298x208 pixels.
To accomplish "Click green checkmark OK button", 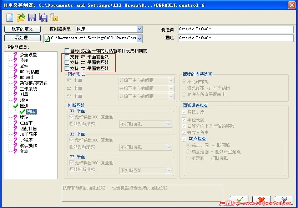I will pyautogui.click(x=239, y=201).
